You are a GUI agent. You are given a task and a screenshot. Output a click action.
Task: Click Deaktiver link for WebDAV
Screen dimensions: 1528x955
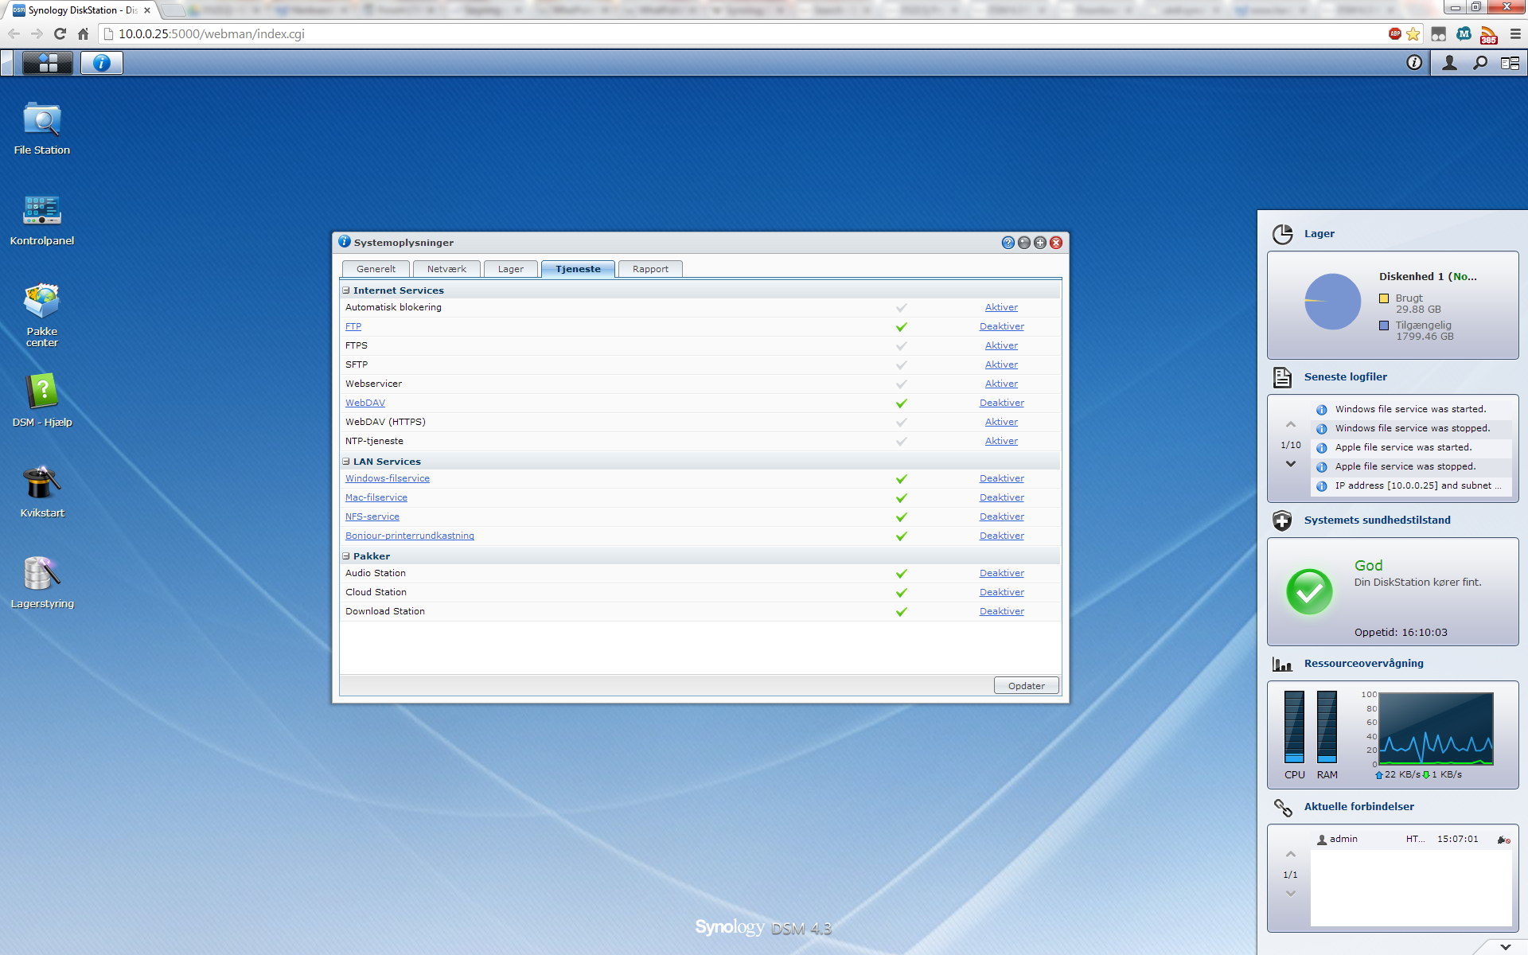point(1001,403)
